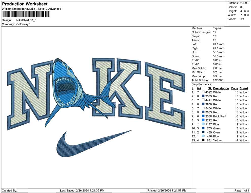
Task: Click the Green description in row 10
Action: [217, 128]
